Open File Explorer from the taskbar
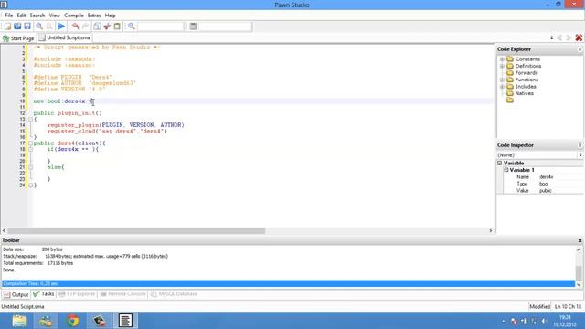Viewport: 585px width, 329px height. click(19, 321)
